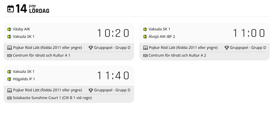Viewport: 275px width, 115px height.
Task: Select the 10:20 match time
Action: pyautogui.click(x=113, y=33)
